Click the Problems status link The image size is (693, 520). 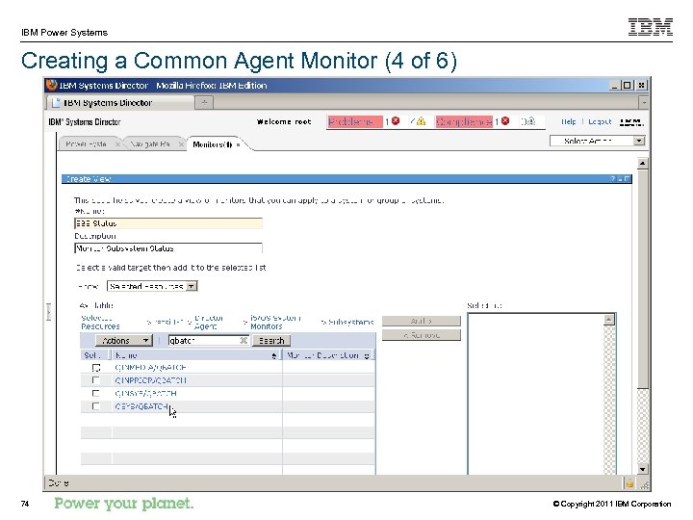point(354,121)
